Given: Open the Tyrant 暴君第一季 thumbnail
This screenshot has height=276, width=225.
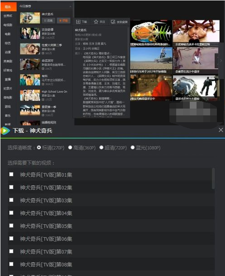Looking at the screenshot, I should [30, 110].
